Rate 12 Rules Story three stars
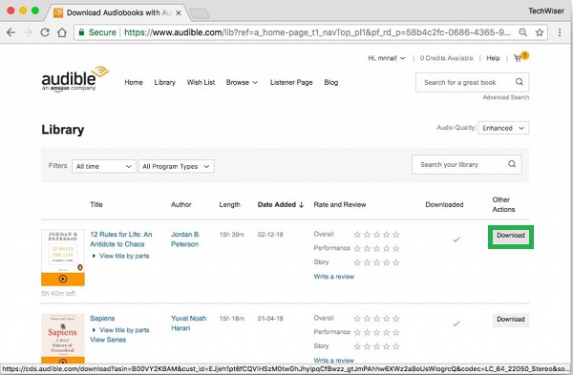573x375 pixels. point(376,262)
